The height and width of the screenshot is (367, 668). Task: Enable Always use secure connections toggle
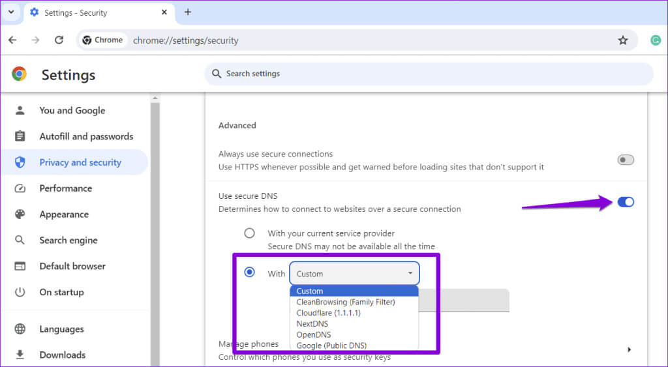pyautogui.click(x=625, y=160)
